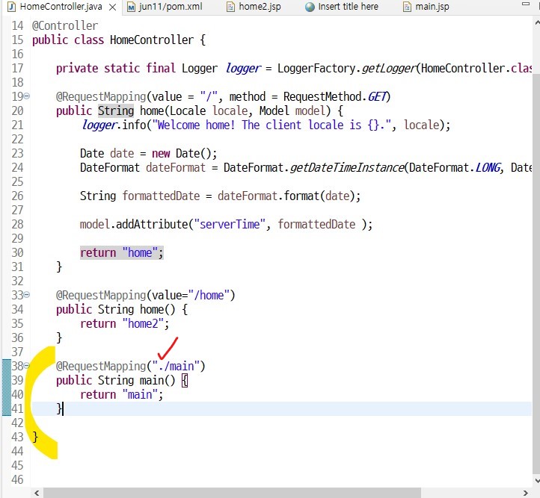Image resolution: width=540 pixels, height=498 pixels.
Task: Click the JSP file icon on home2.jsp tab
Action: click(x=230, y=7)
